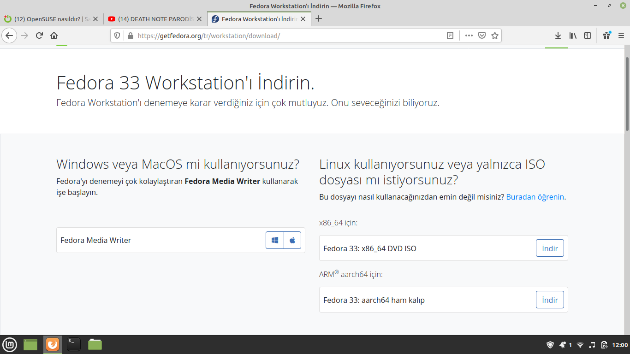Download Fedora Media Writer for macOS
630x354 pixels.
tap(292, 240)
